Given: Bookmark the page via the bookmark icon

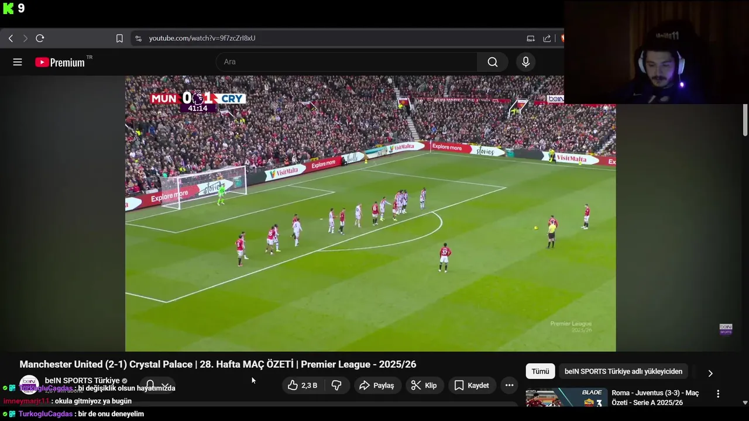Looking at the screenshot, I should coord(119,38).
